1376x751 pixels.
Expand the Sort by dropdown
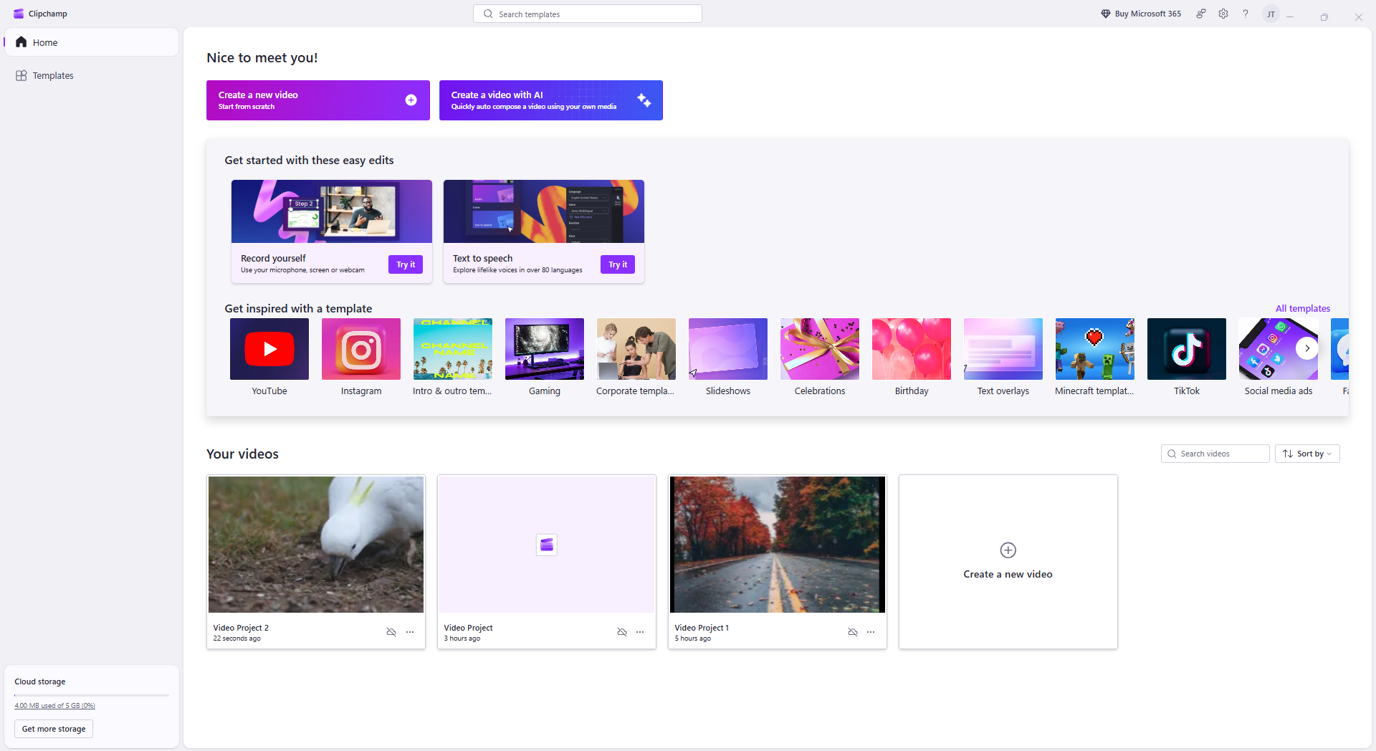(1307, 454)
